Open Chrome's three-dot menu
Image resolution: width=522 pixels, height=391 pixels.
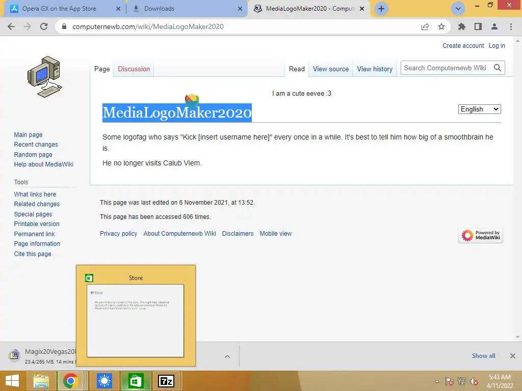coord(511,26)
